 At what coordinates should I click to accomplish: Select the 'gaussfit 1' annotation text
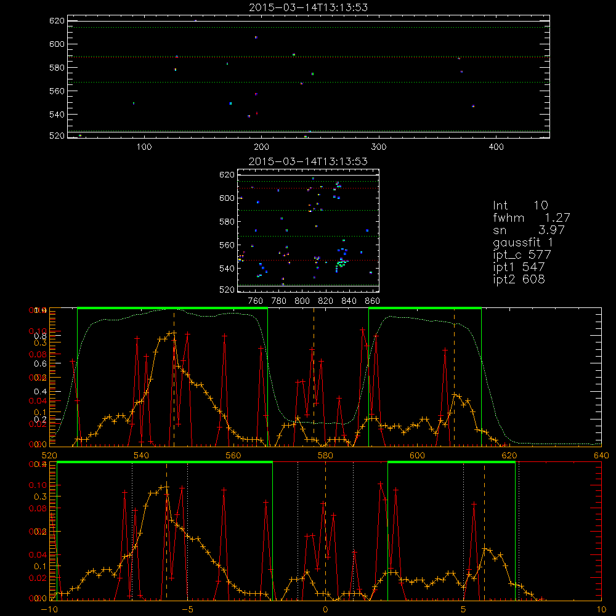point(523,242)
